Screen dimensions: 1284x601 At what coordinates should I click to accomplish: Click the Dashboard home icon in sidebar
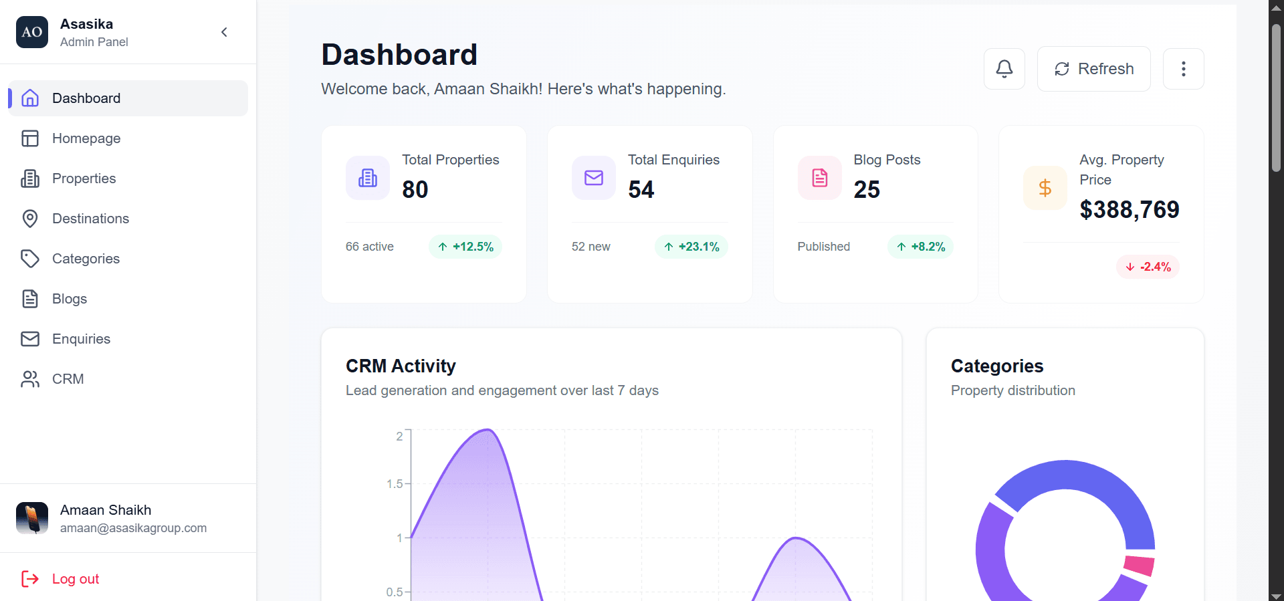30,98
